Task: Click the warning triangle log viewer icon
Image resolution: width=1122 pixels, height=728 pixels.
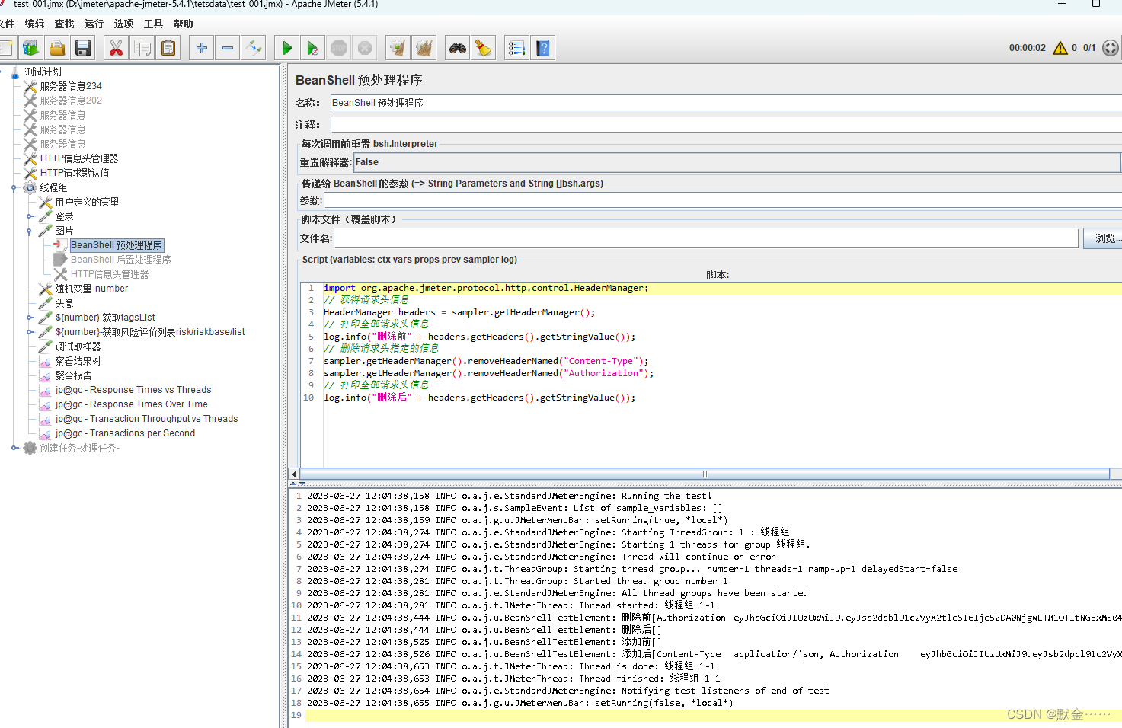Action: (1060, 48)
